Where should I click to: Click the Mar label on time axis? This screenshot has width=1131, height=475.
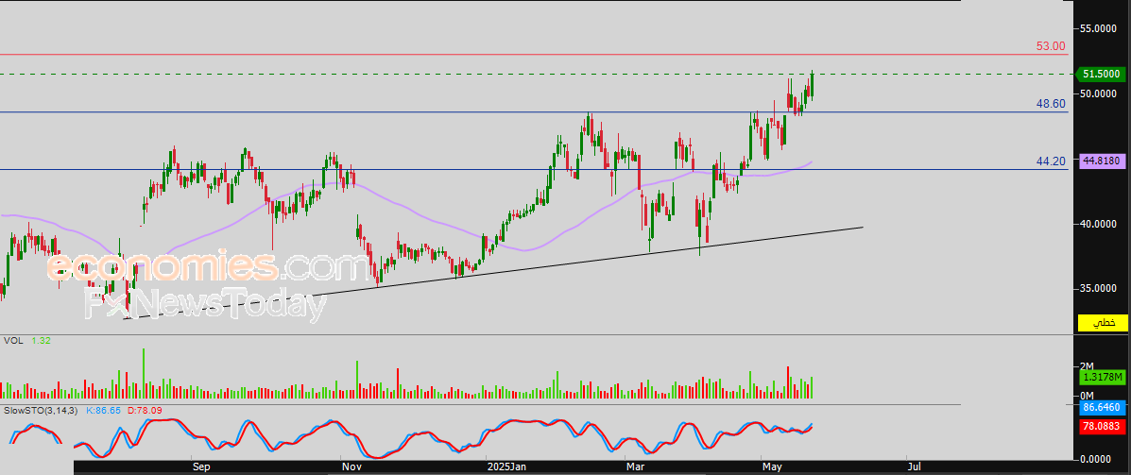tap(636, 467)
